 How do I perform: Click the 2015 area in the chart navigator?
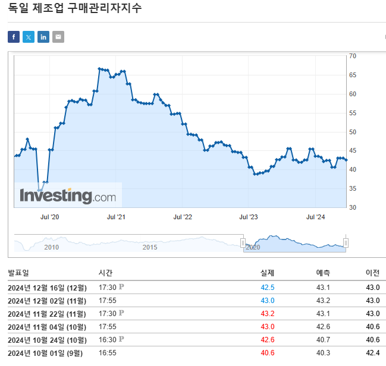click(150, 247)
